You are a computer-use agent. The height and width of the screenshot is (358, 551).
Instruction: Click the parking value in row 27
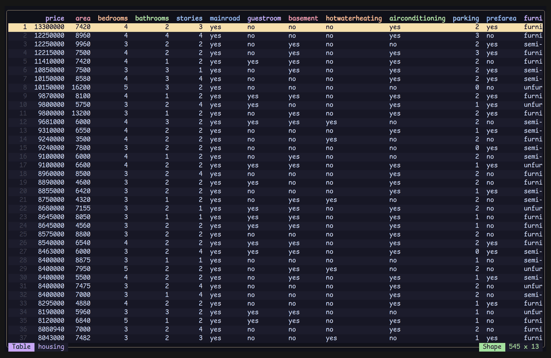click(x=477, y=252)
